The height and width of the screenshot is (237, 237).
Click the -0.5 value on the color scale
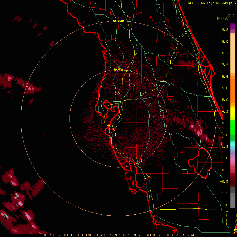tap(224, 182)
